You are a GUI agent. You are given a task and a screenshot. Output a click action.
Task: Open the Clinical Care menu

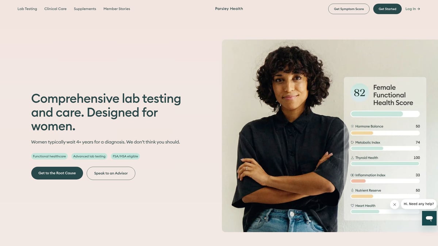55,9
